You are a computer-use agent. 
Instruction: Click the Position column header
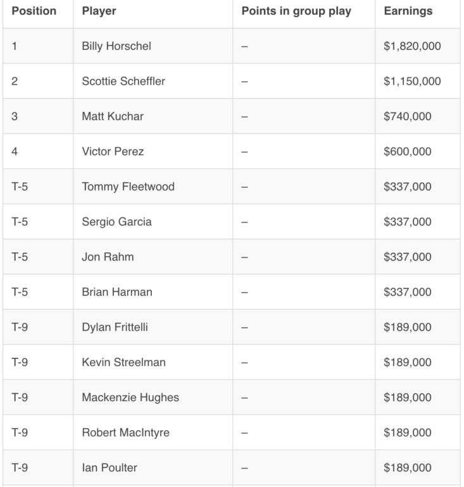(34, 11)
